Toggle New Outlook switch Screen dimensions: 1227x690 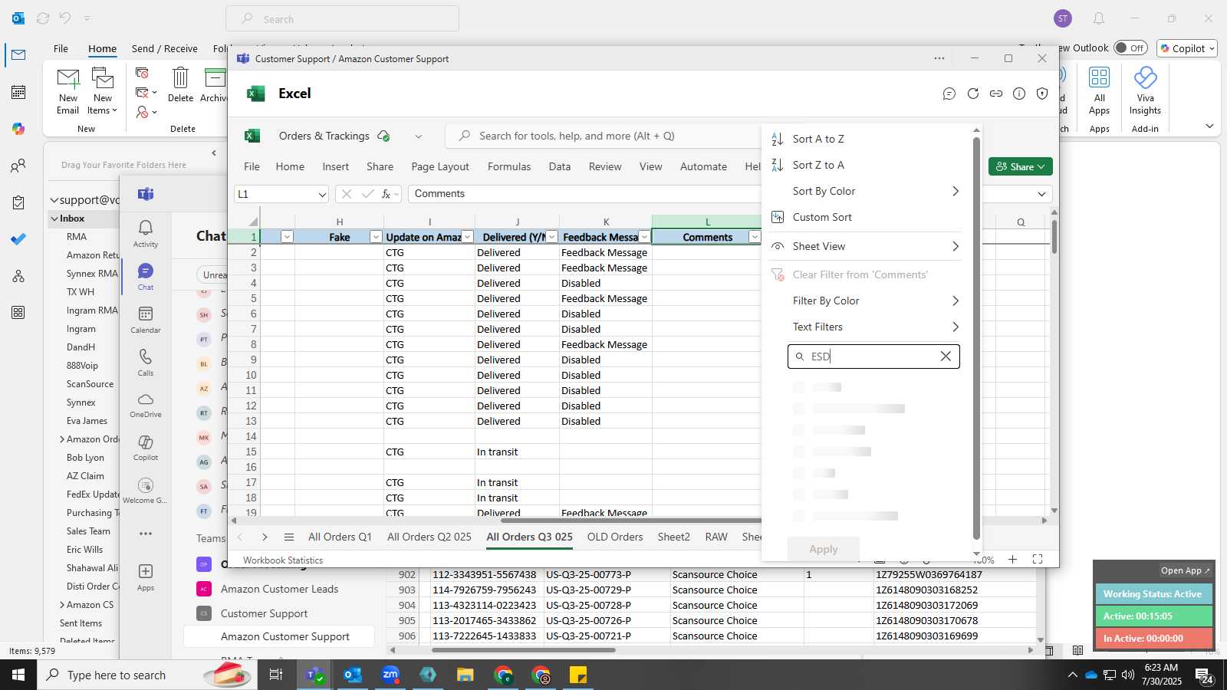(x=1130, y=48)
